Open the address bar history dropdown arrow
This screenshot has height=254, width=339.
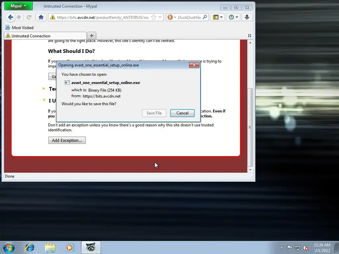160,17
